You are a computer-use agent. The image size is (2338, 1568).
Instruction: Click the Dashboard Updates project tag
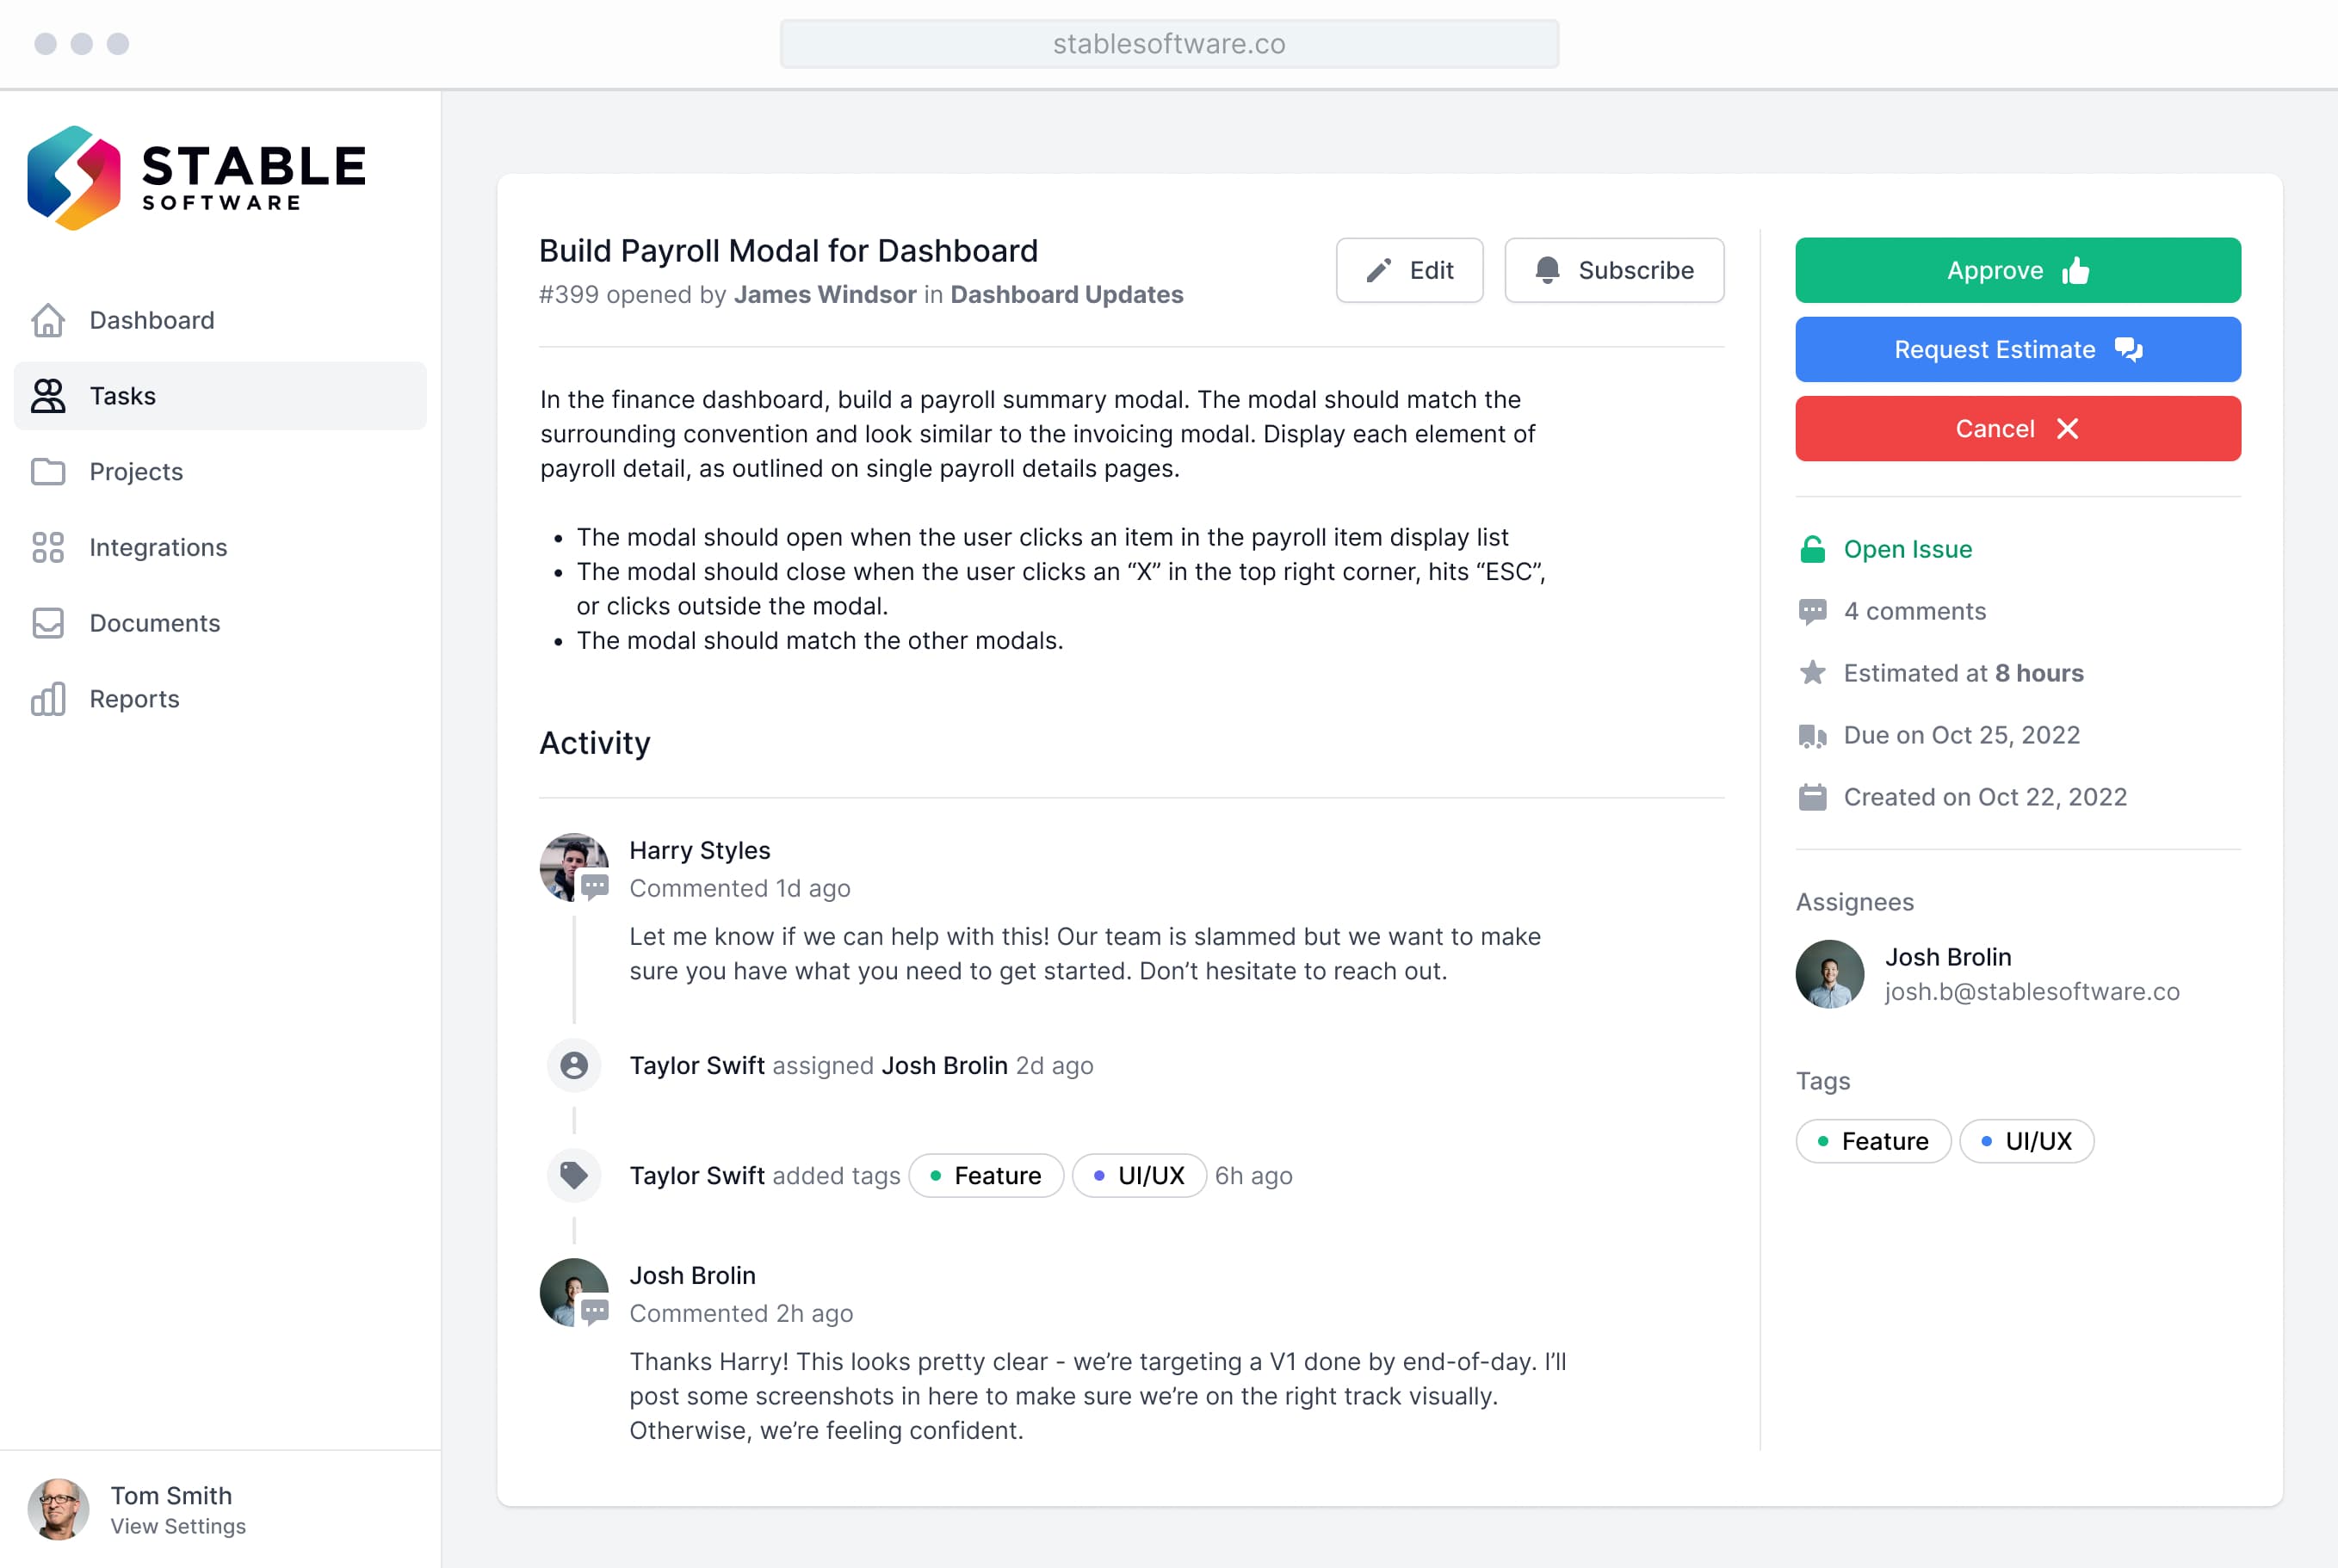pos(1066,293)
